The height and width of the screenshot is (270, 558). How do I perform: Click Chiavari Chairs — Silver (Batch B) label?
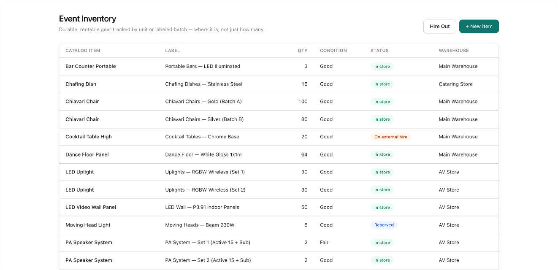204,119
